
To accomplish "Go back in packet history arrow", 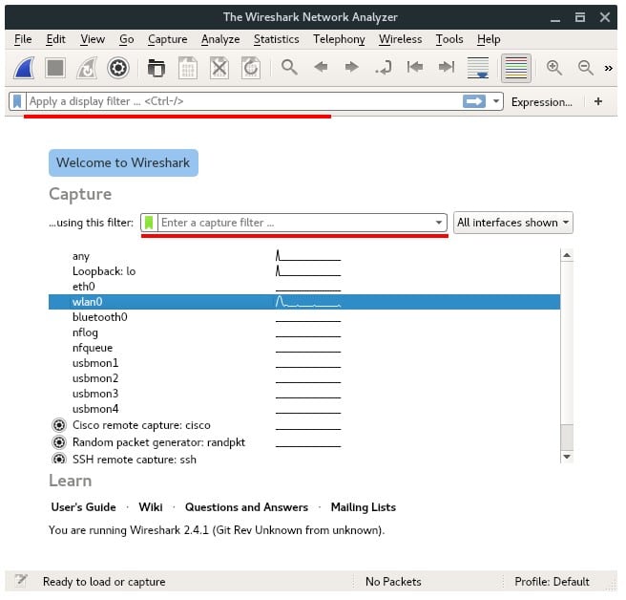I will click(x=321, y=67).
